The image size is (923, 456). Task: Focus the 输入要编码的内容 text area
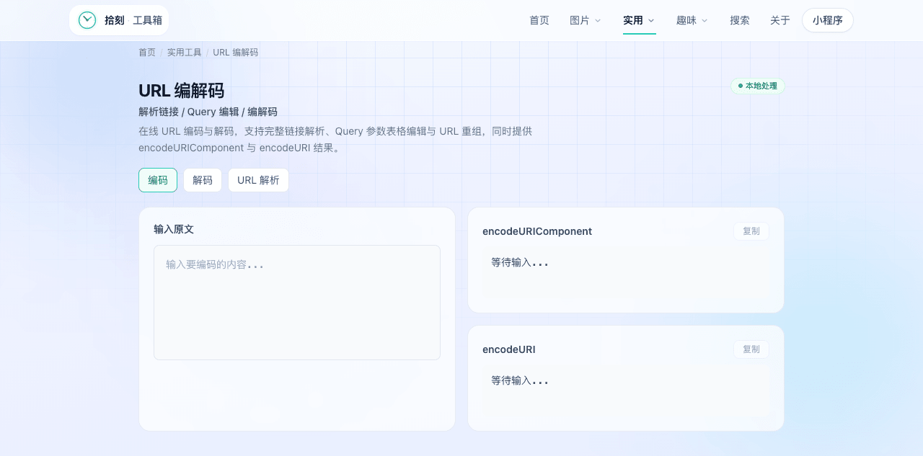(x=297, y=303)
